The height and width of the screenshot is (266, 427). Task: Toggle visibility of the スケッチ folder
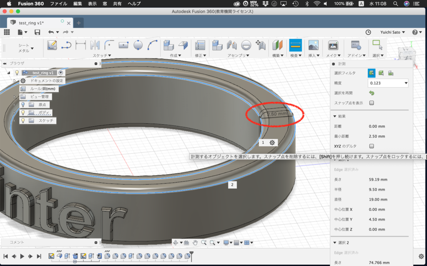pos(23,121)
